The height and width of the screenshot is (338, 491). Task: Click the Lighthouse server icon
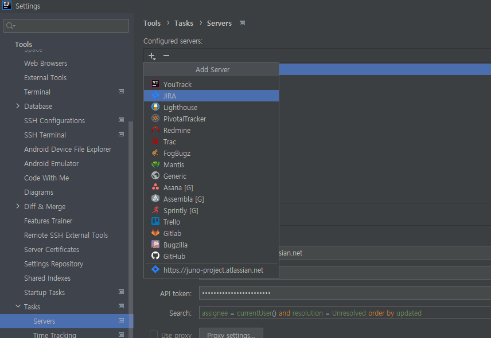[155, 107]
